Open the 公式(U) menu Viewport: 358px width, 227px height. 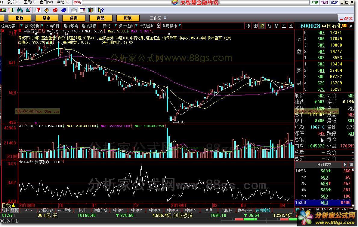pos(13,2)
